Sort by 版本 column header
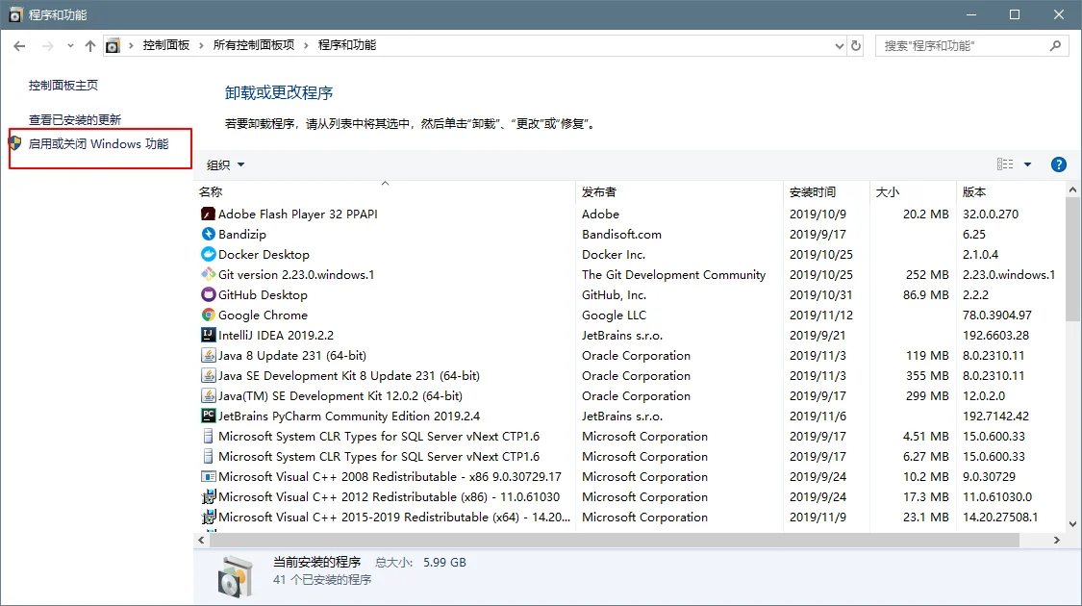The height and width of the screenshot is (606, 1082). click(x=1011, y=191)
